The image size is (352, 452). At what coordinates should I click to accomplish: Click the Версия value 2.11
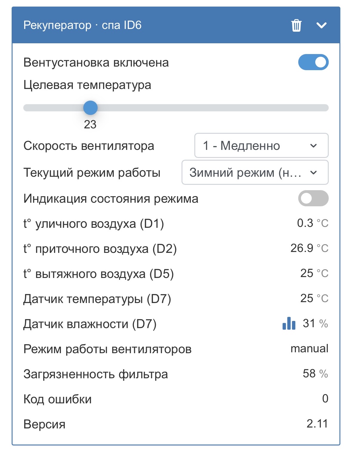[x=317, y=424]
